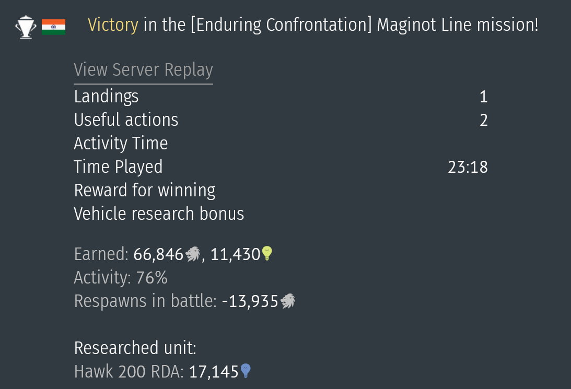Click the Earned 66,846 amount
The height and width of the screenshot is (389, 571).
pyautogui.click(x=158, y=254)
